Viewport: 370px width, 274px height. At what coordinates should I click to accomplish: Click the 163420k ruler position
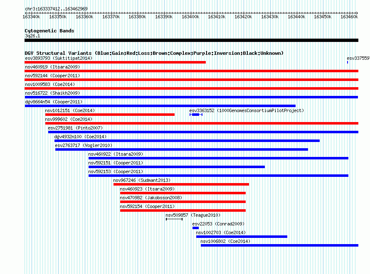pyautogui.click(x=243, y=17)
